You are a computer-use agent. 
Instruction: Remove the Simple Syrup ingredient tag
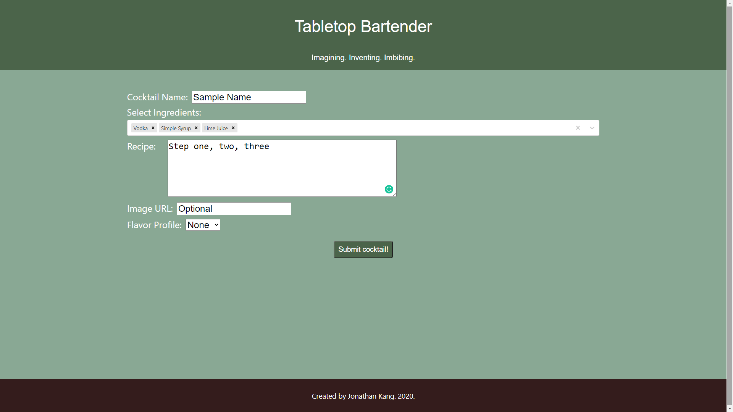coord(196,128)
